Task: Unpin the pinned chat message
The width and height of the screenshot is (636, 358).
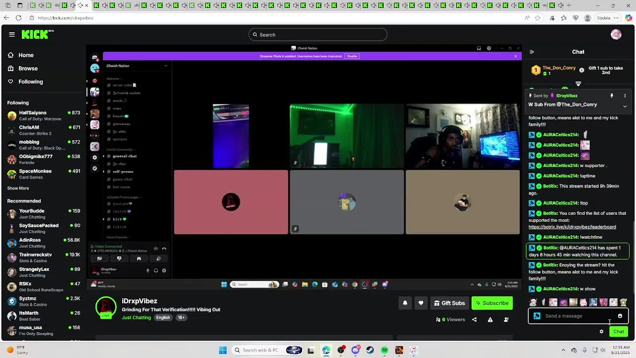Action: point(612,95)
